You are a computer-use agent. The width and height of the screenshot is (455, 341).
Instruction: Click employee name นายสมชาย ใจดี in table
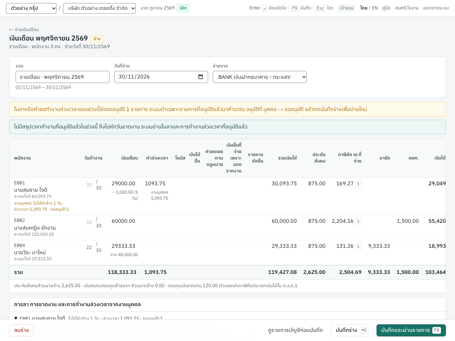(x=31, y=190)
